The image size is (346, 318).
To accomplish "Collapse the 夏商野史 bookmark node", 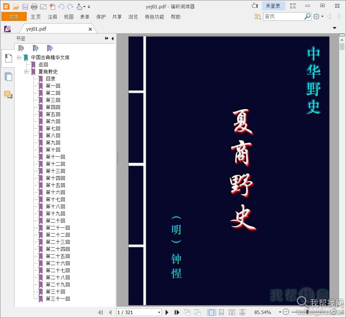I will coord(26,72).
